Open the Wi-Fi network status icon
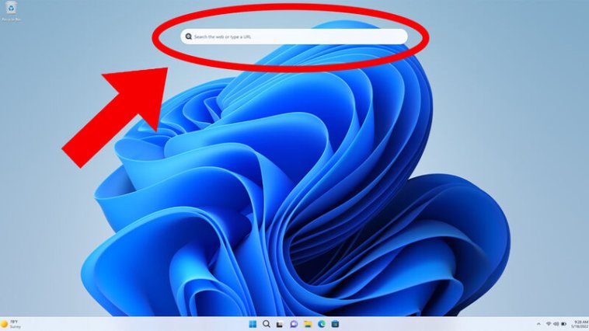The image size is (589, 331). [549, 324]
